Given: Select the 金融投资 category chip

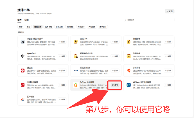Looking at the screenshot, I should click(38, 27).
